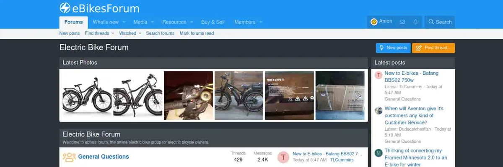The height and width of the screenshot is (167, 503).
Task: Click General Questions under Bafang sidebar post
Action: click(403, 99)
